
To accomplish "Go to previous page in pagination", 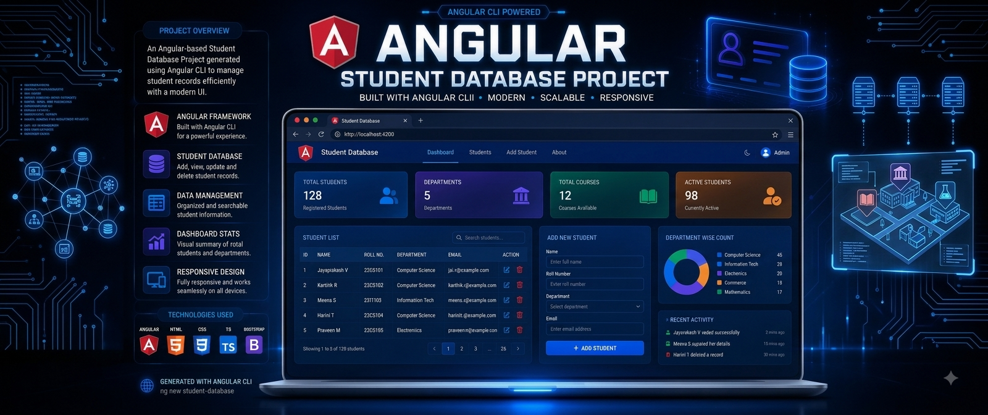I will [x=433, y=348].
